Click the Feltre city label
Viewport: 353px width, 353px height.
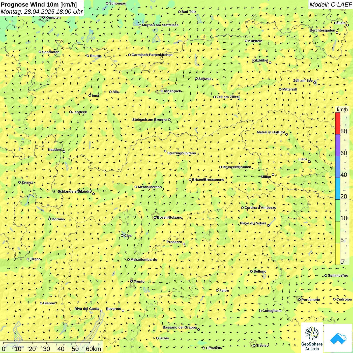pos(224,290)
